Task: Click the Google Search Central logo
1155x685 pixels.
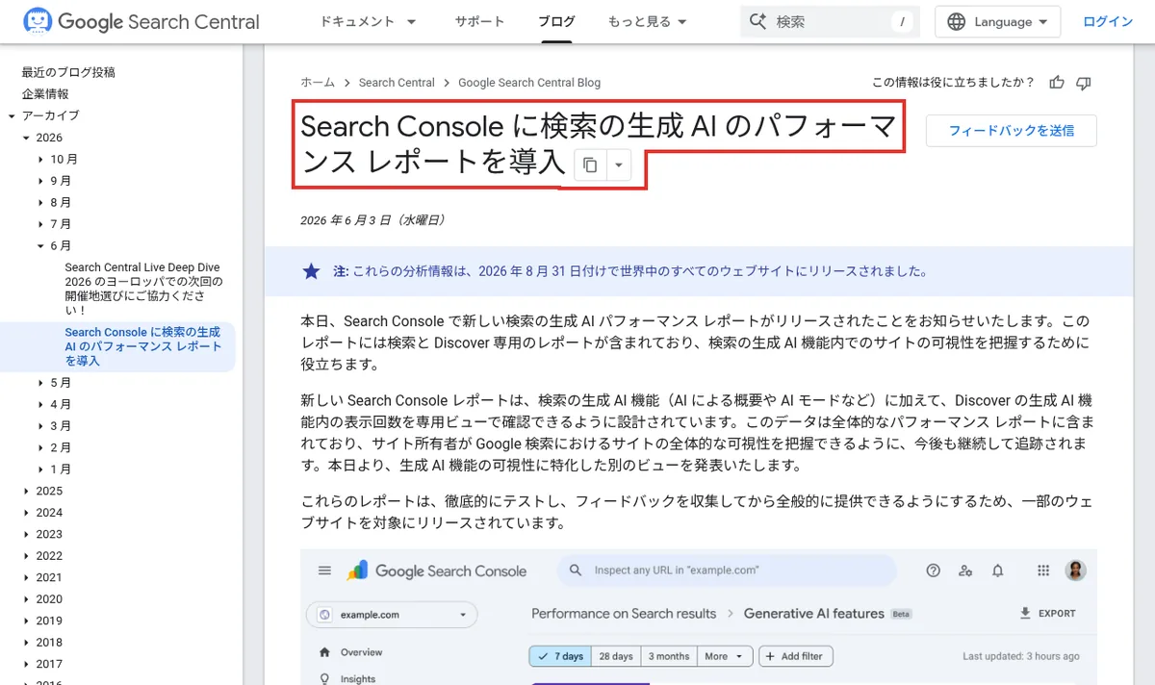Action: coord(141,21)
